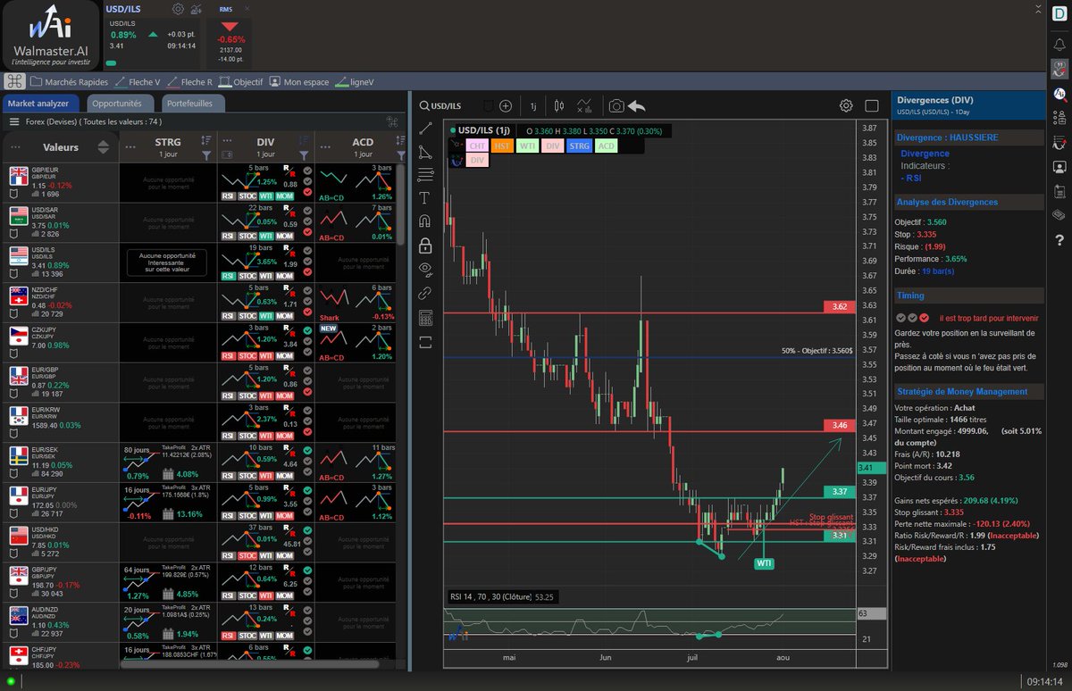Screen dimensions: 1072x691
Task: Click the 3.62 red price level marker
Action: pos(839,306)
